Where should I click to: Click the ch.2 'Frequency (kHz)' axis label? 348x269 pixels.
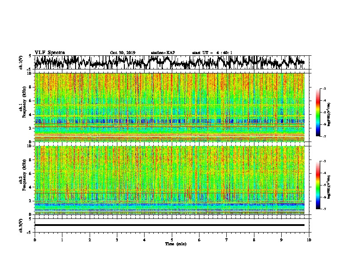point(24,175)
